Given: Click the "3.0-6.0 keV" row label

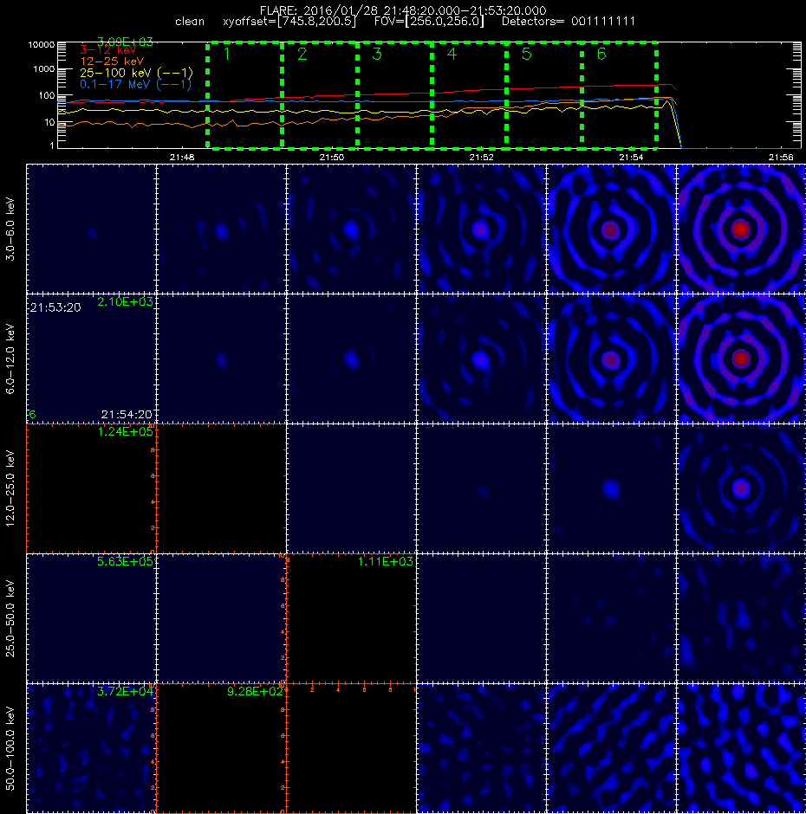Looking at the screenshot, I should (10, 229).
